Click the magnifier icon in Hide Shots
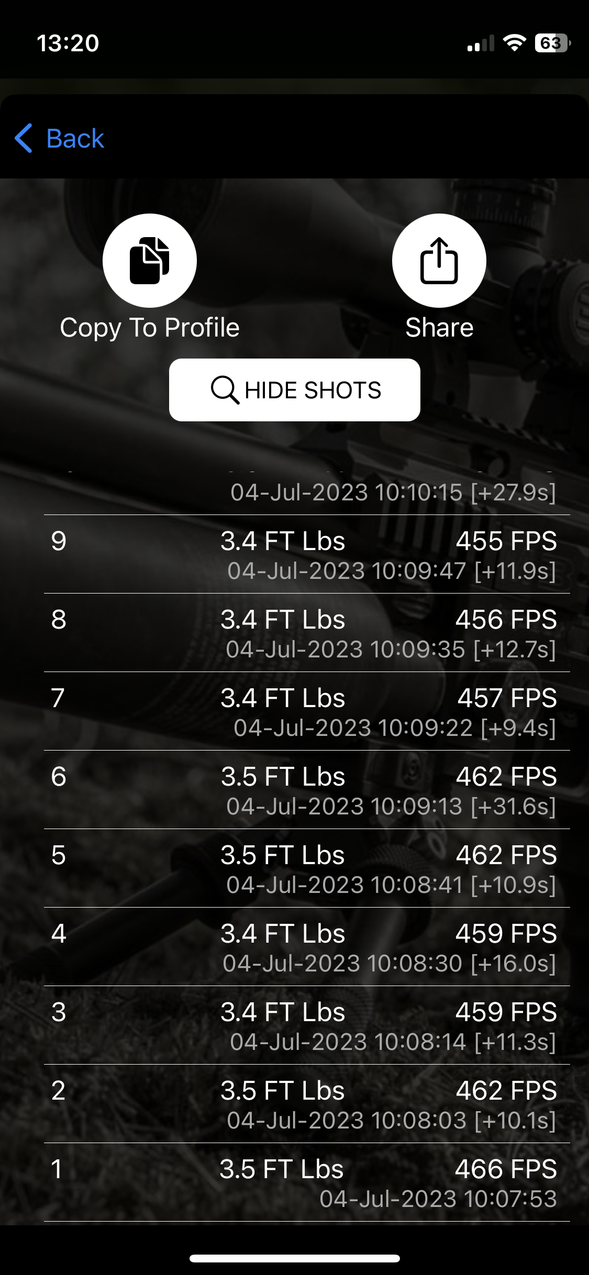The width and height of the screenshot is (589, 1275). (225, 390)
